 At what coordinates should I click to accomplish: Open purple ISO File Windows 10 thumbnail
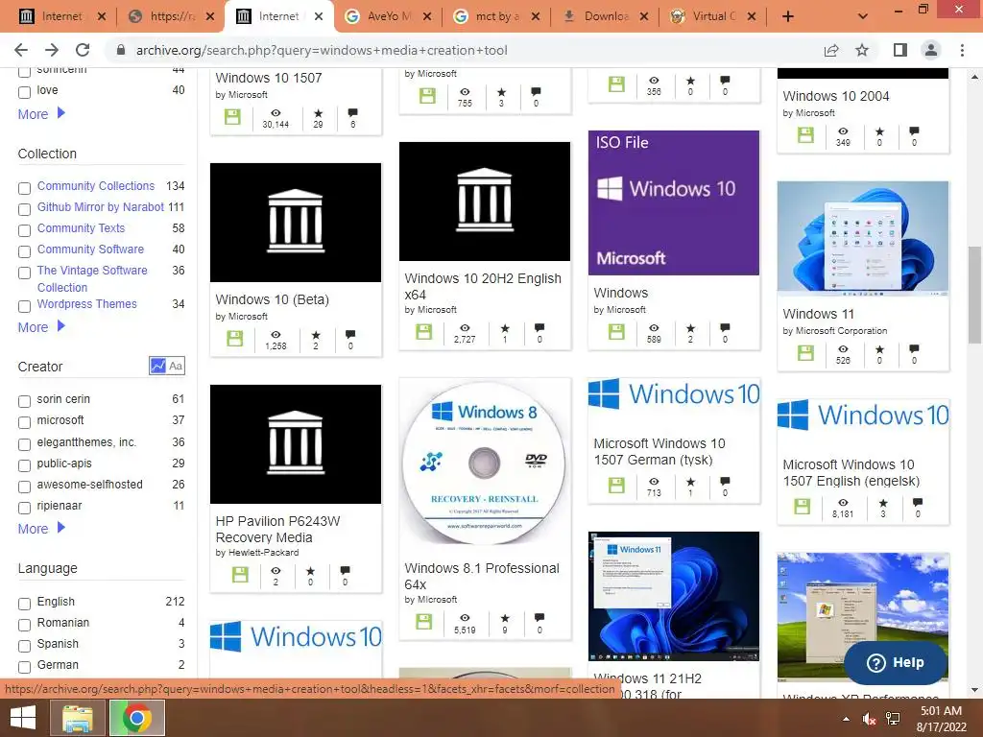(673, 202)
